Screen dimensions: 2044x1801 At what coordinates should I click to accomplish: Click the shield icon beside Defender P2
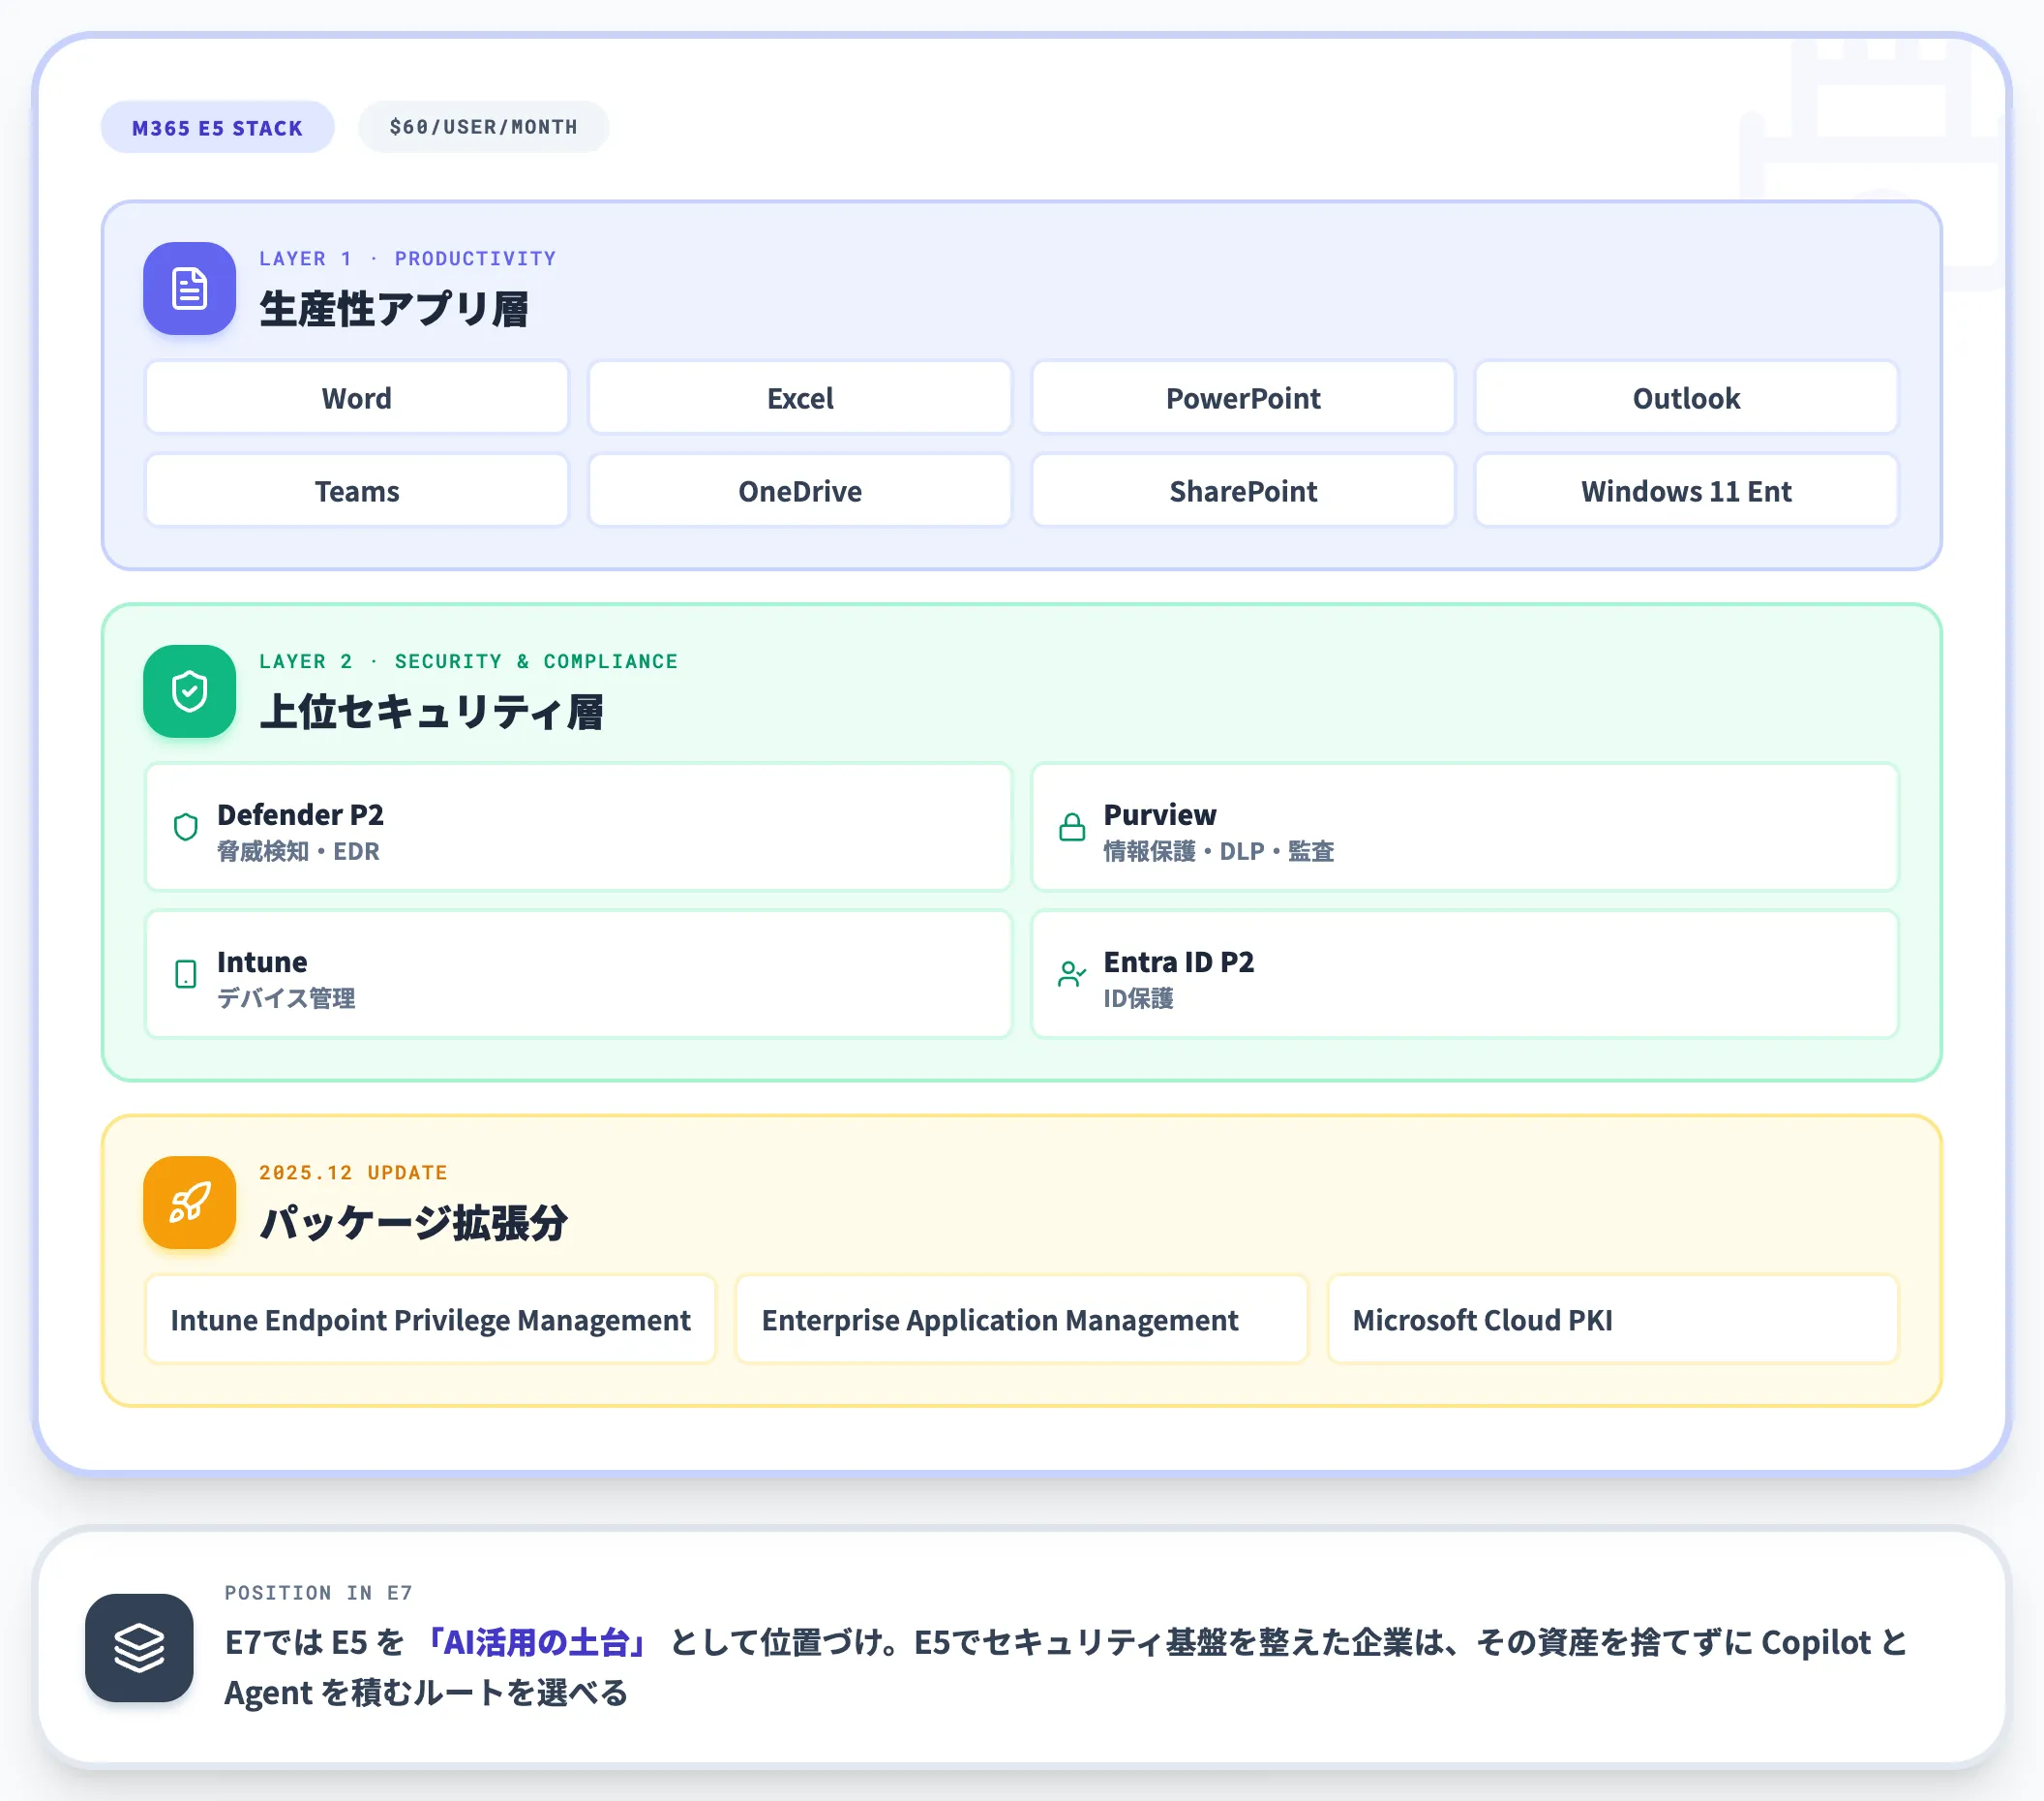tap(186, 828)
